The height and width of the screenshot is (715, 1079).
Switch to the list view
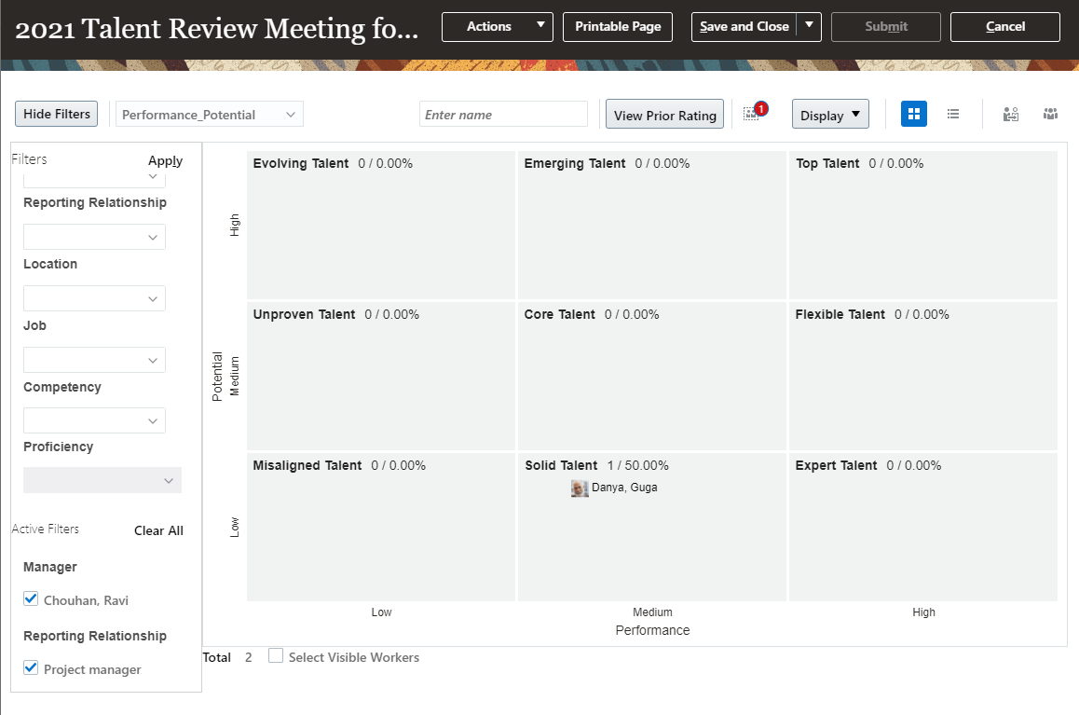(953, 113)
